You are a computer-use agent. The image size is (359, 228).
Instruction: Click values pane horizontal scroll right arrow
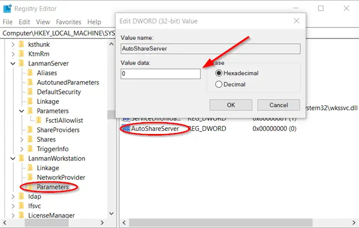[x=354, y=222]
